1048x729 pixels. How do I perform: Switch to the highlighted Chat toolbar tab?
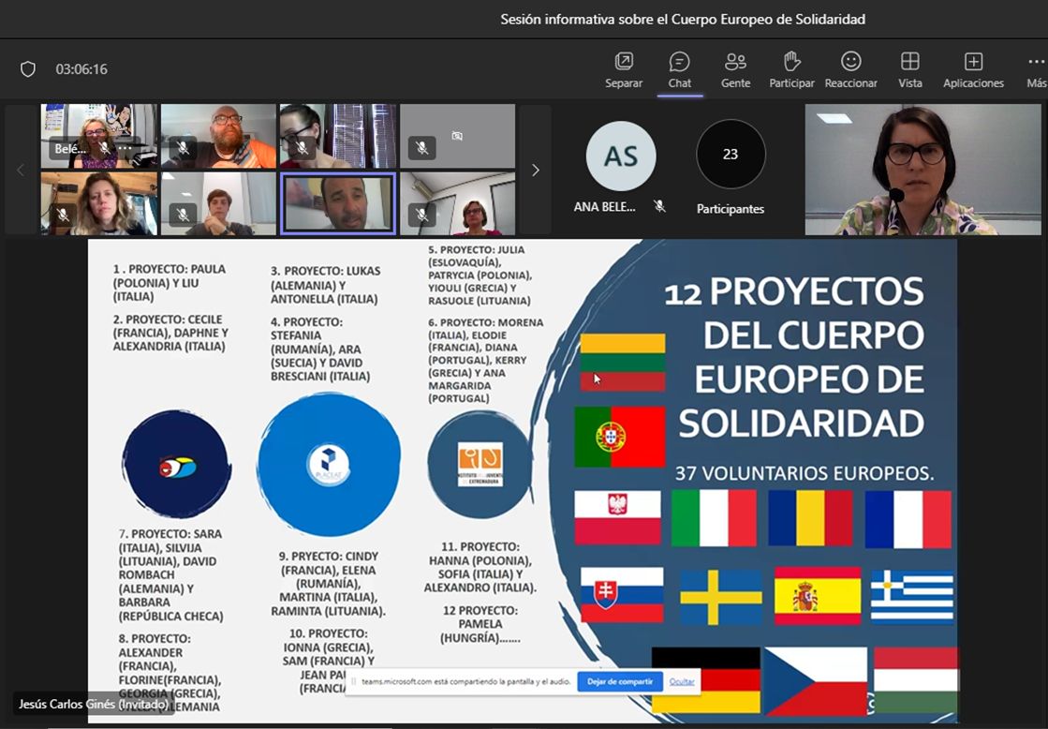pyautogui.click(x=679, y=68)
